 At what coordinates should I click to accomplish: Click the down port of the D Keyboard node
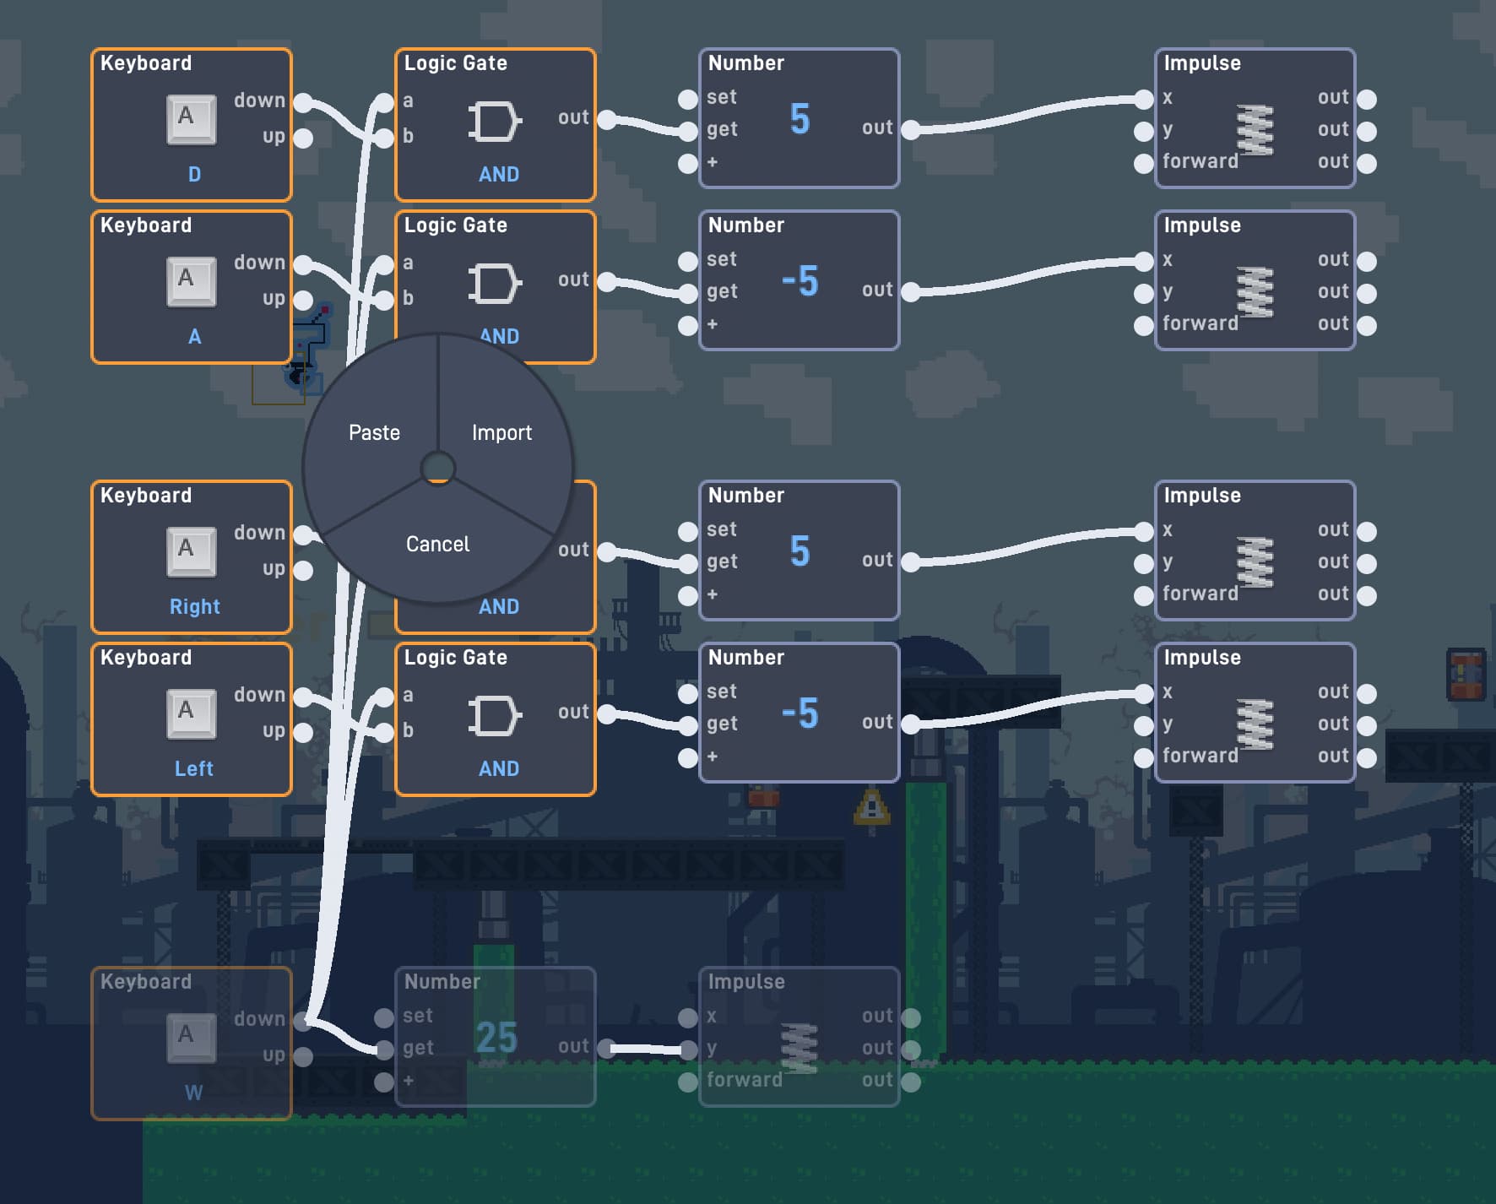pos(303,103)
